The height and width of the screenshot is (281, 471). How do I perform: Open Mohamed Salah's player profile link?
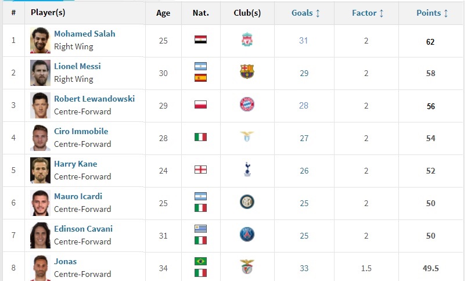tap(84, 34)
